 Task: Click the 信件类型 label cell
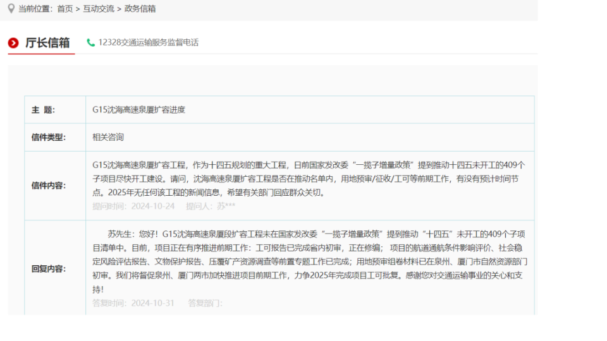(x=55, y=137)
